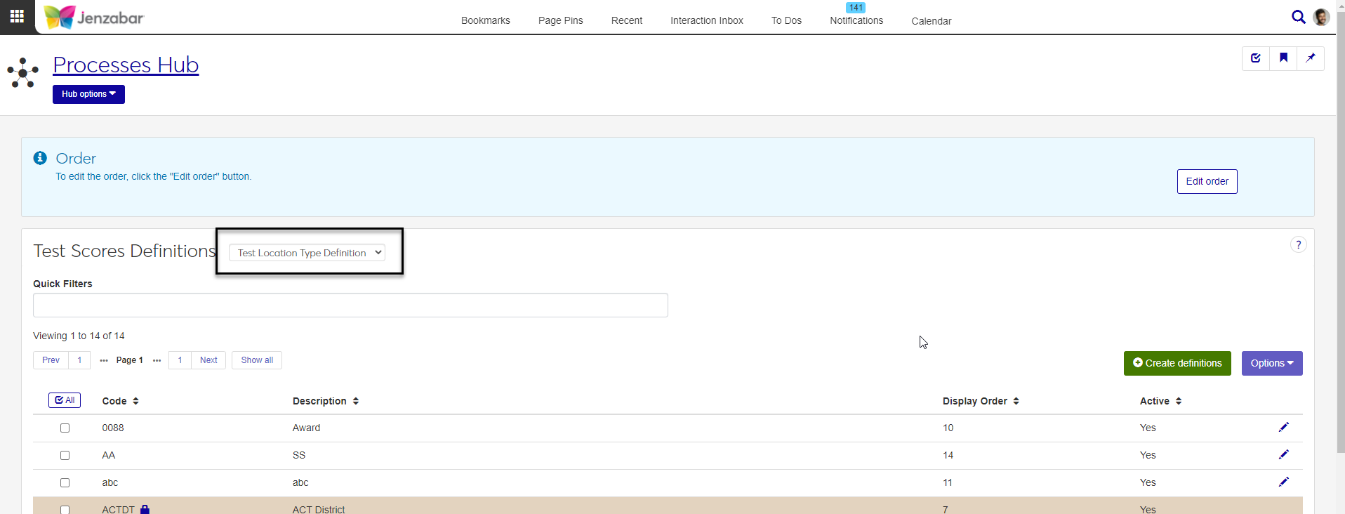Click the search magnifier icon
This screenshot has width=1345, height=514.
[1298, 17]
